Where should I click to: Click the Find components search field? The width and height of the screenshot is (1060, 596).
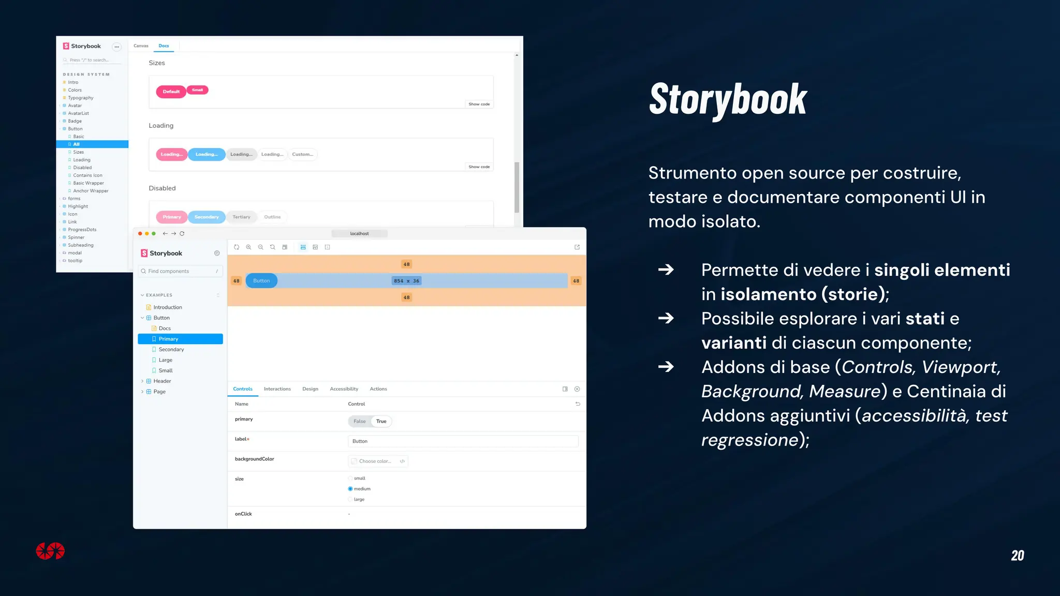tap(181, 271)
